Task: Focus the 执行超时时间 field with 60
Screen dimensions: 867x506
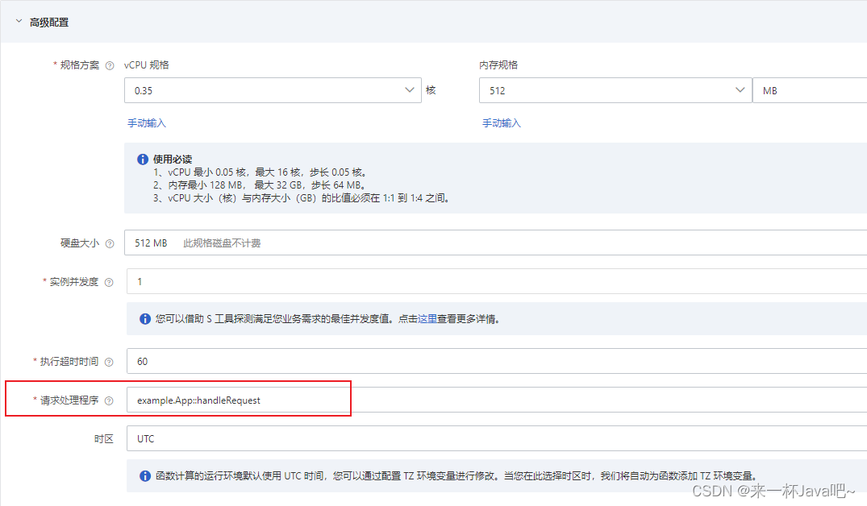Action: [497, 361]
